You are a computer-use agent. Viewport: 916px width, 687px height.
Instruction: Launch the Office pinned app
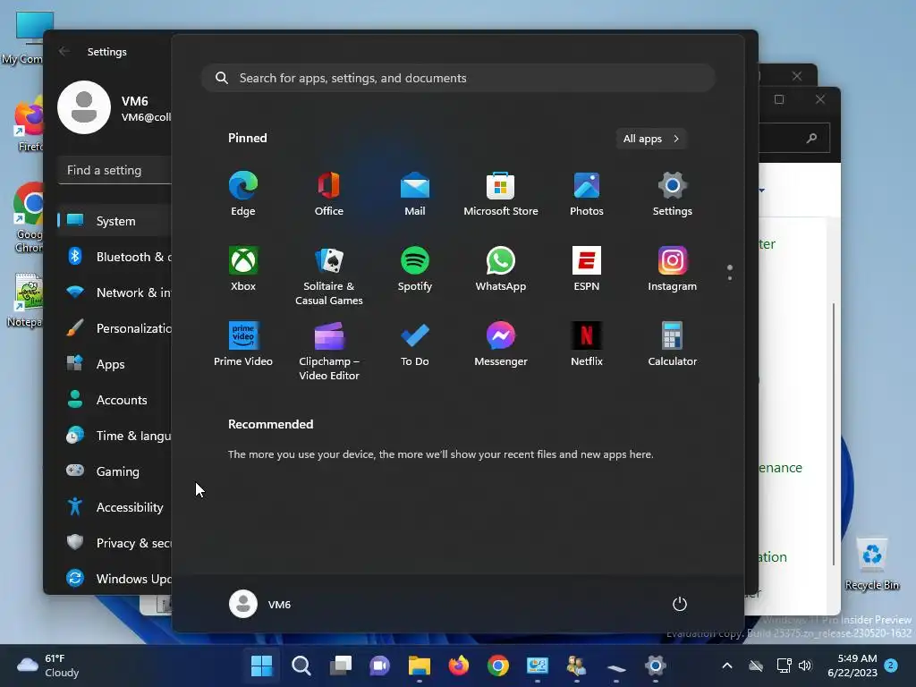coord(329,194)
